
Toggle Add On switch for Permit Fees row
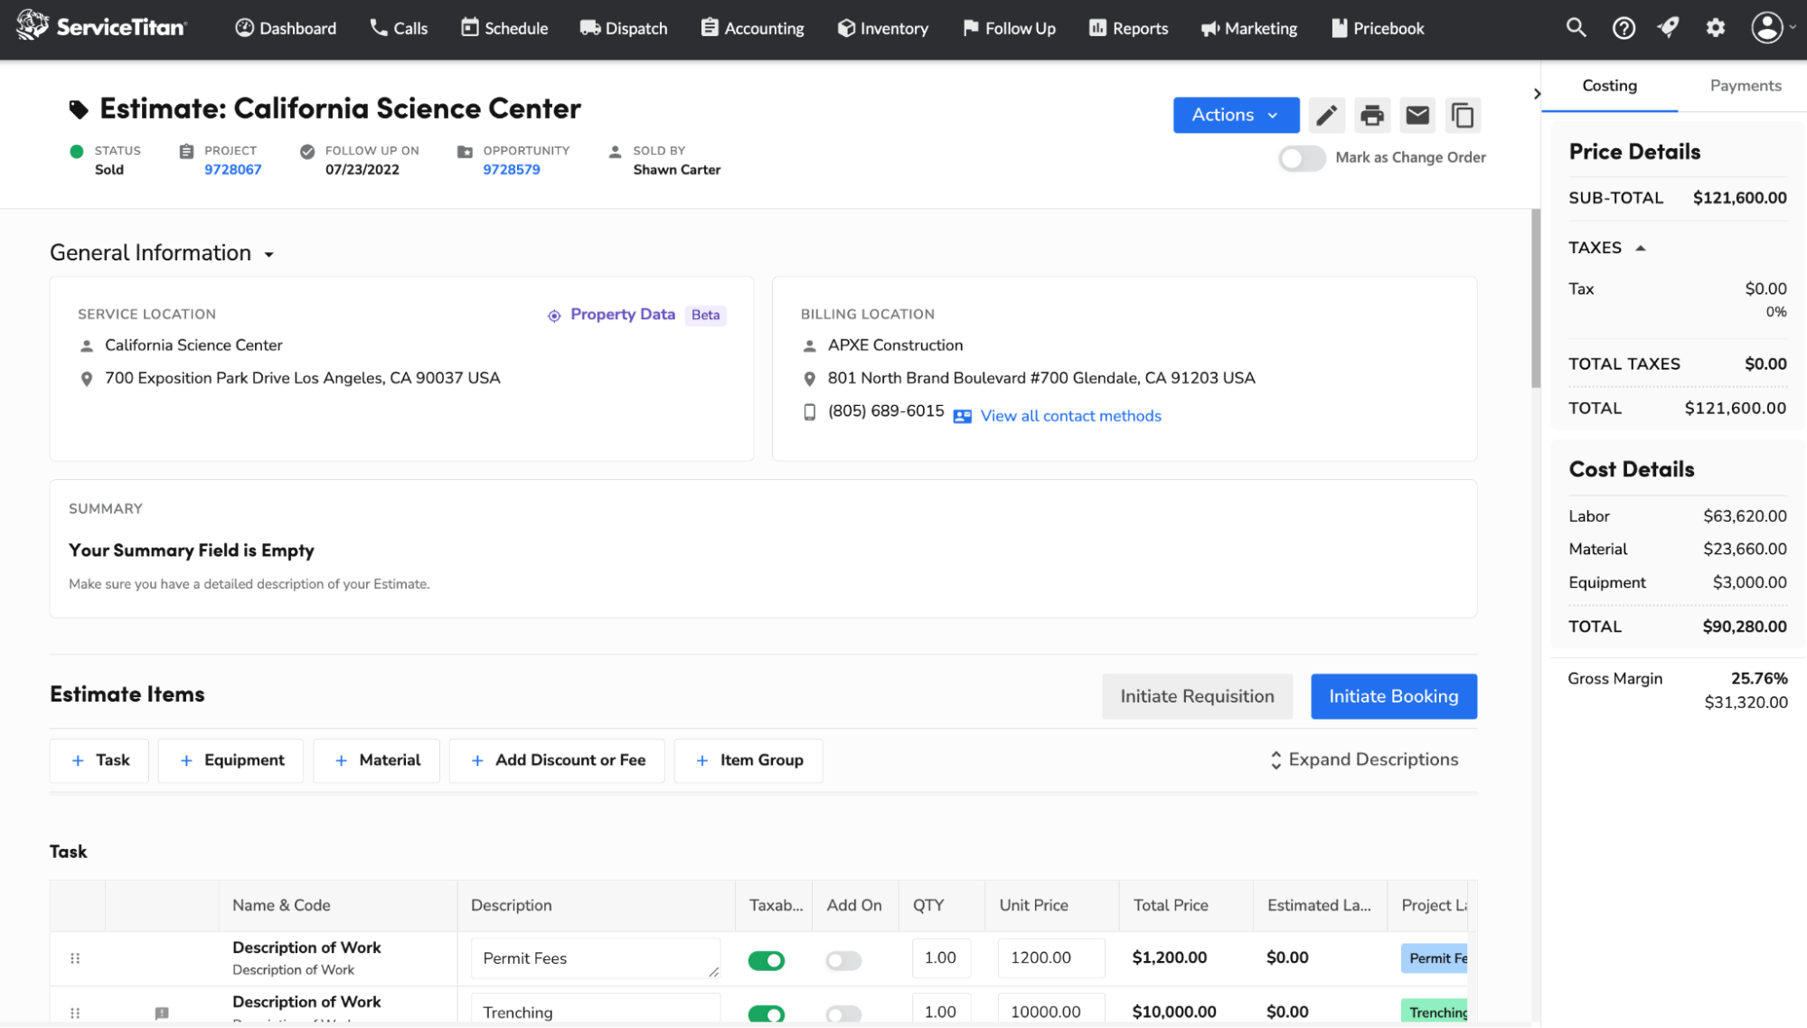click(x=843, y=960)
